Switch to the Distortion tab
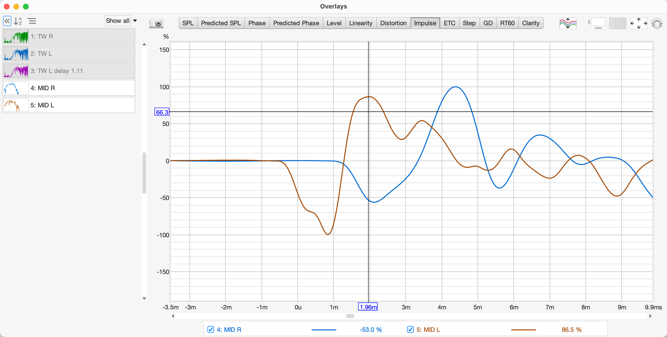 coord(393,23)
